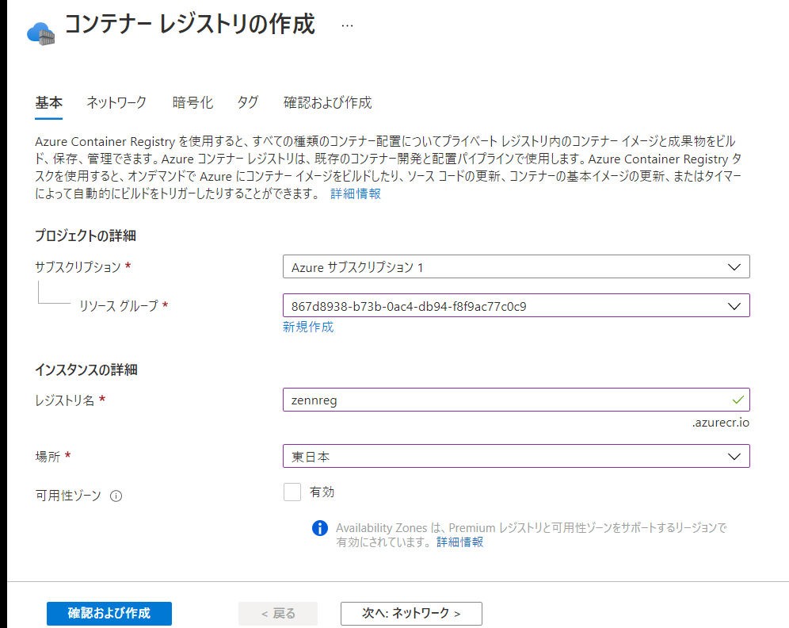The height and width of the screenshot is (628, 789).
Task: Click the レジストリ名 input field with zennreg
Action: 516,400
